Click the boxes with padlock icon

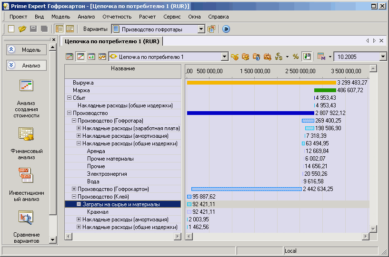tap(256, 57)
